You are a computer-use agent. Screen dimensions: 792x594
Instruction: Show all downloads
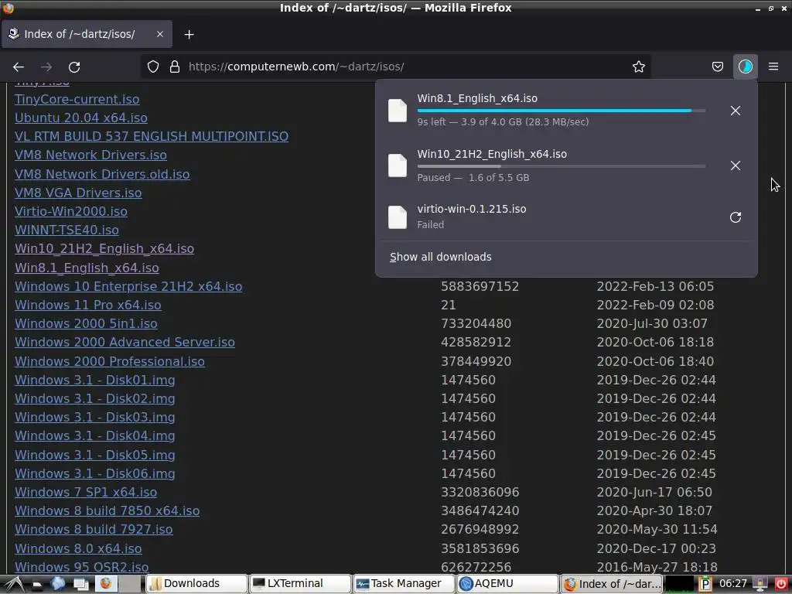point(440,257)
